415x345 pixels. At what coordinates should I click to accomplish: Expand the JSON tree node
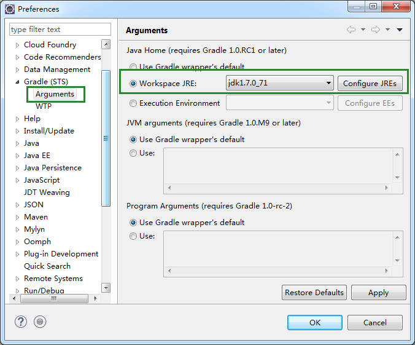[17, 205]
